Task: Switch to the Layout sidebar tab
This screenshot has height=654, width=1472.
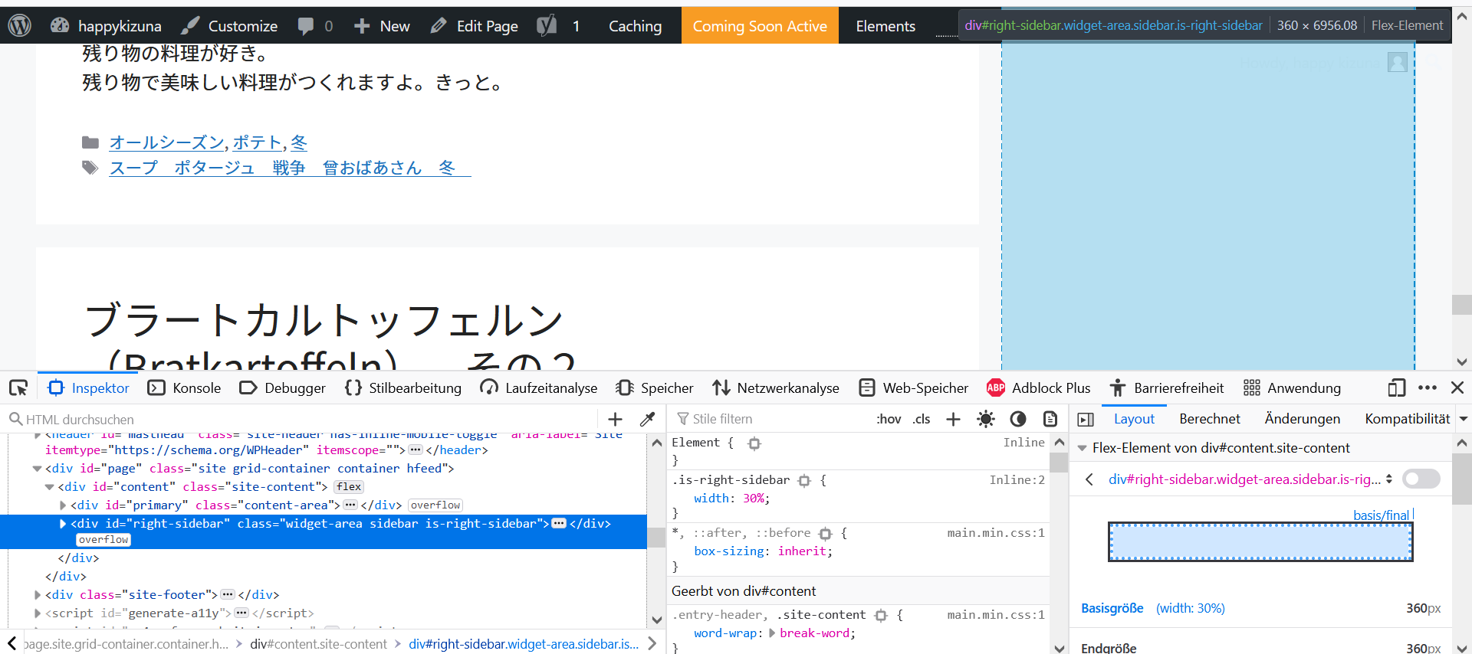Action: 1134,419
